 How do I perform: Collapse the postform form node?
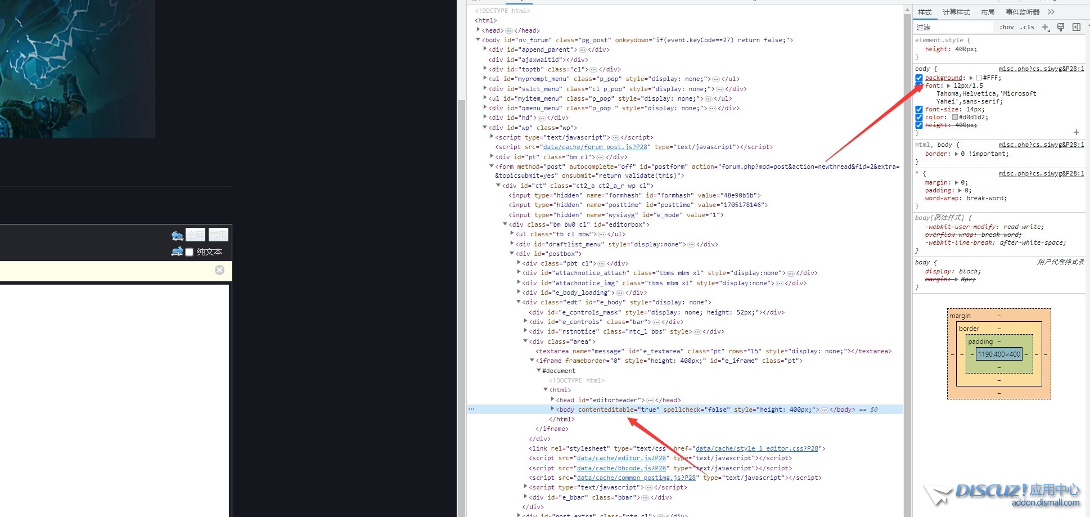[x=492, y=167]
